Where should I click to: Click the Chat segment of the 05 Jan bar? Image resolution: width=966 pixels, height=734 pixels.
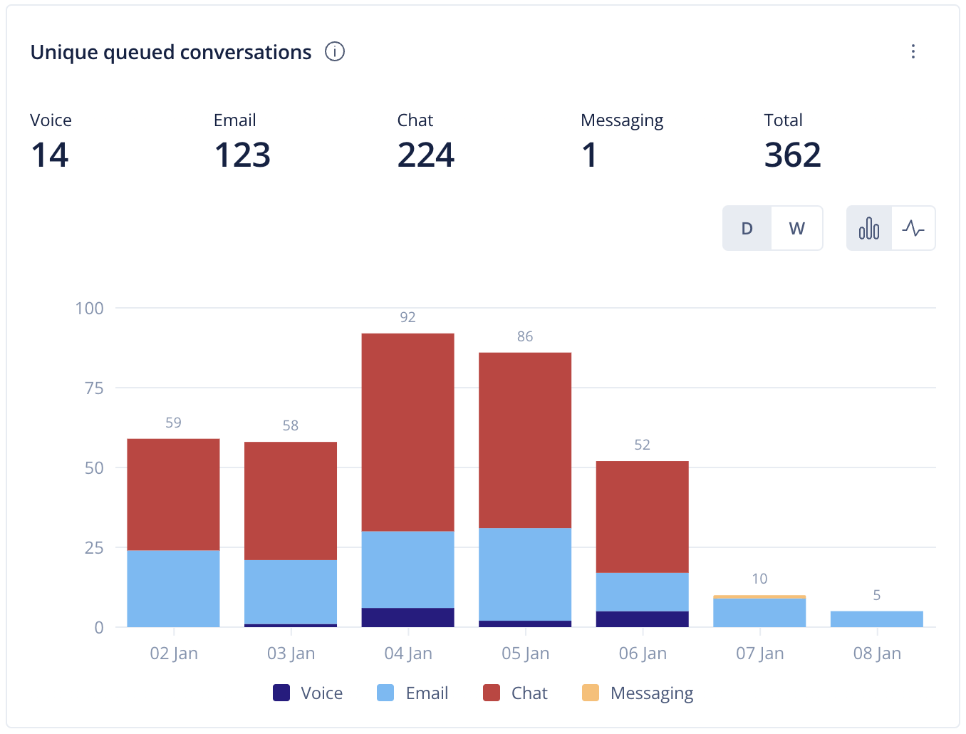point(525,440)
